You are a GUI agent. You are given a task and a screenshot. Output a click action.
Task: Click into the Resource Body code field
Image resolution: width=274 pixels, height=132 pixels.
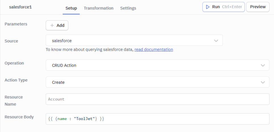point(157,119)
